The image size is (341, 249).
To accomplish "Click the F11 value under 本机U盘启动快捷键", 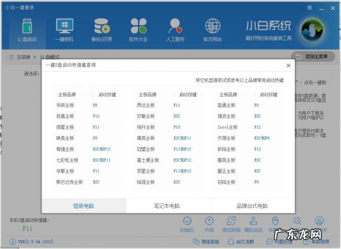I will pyautogui.click(x=28, y=229).
